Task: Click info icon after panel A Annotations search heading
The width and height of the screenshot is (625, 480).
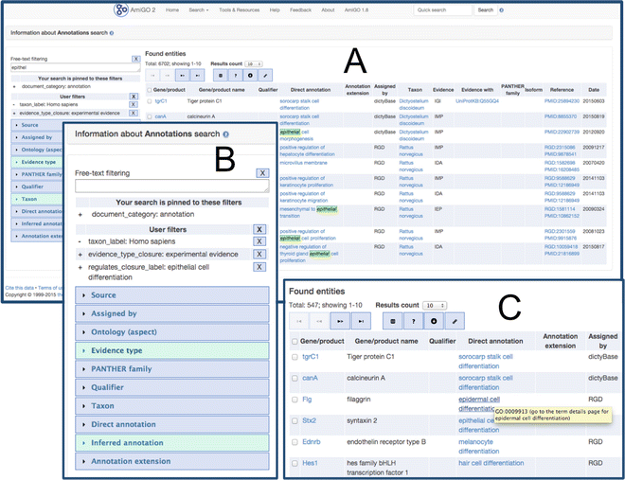Action: (112, 33)
